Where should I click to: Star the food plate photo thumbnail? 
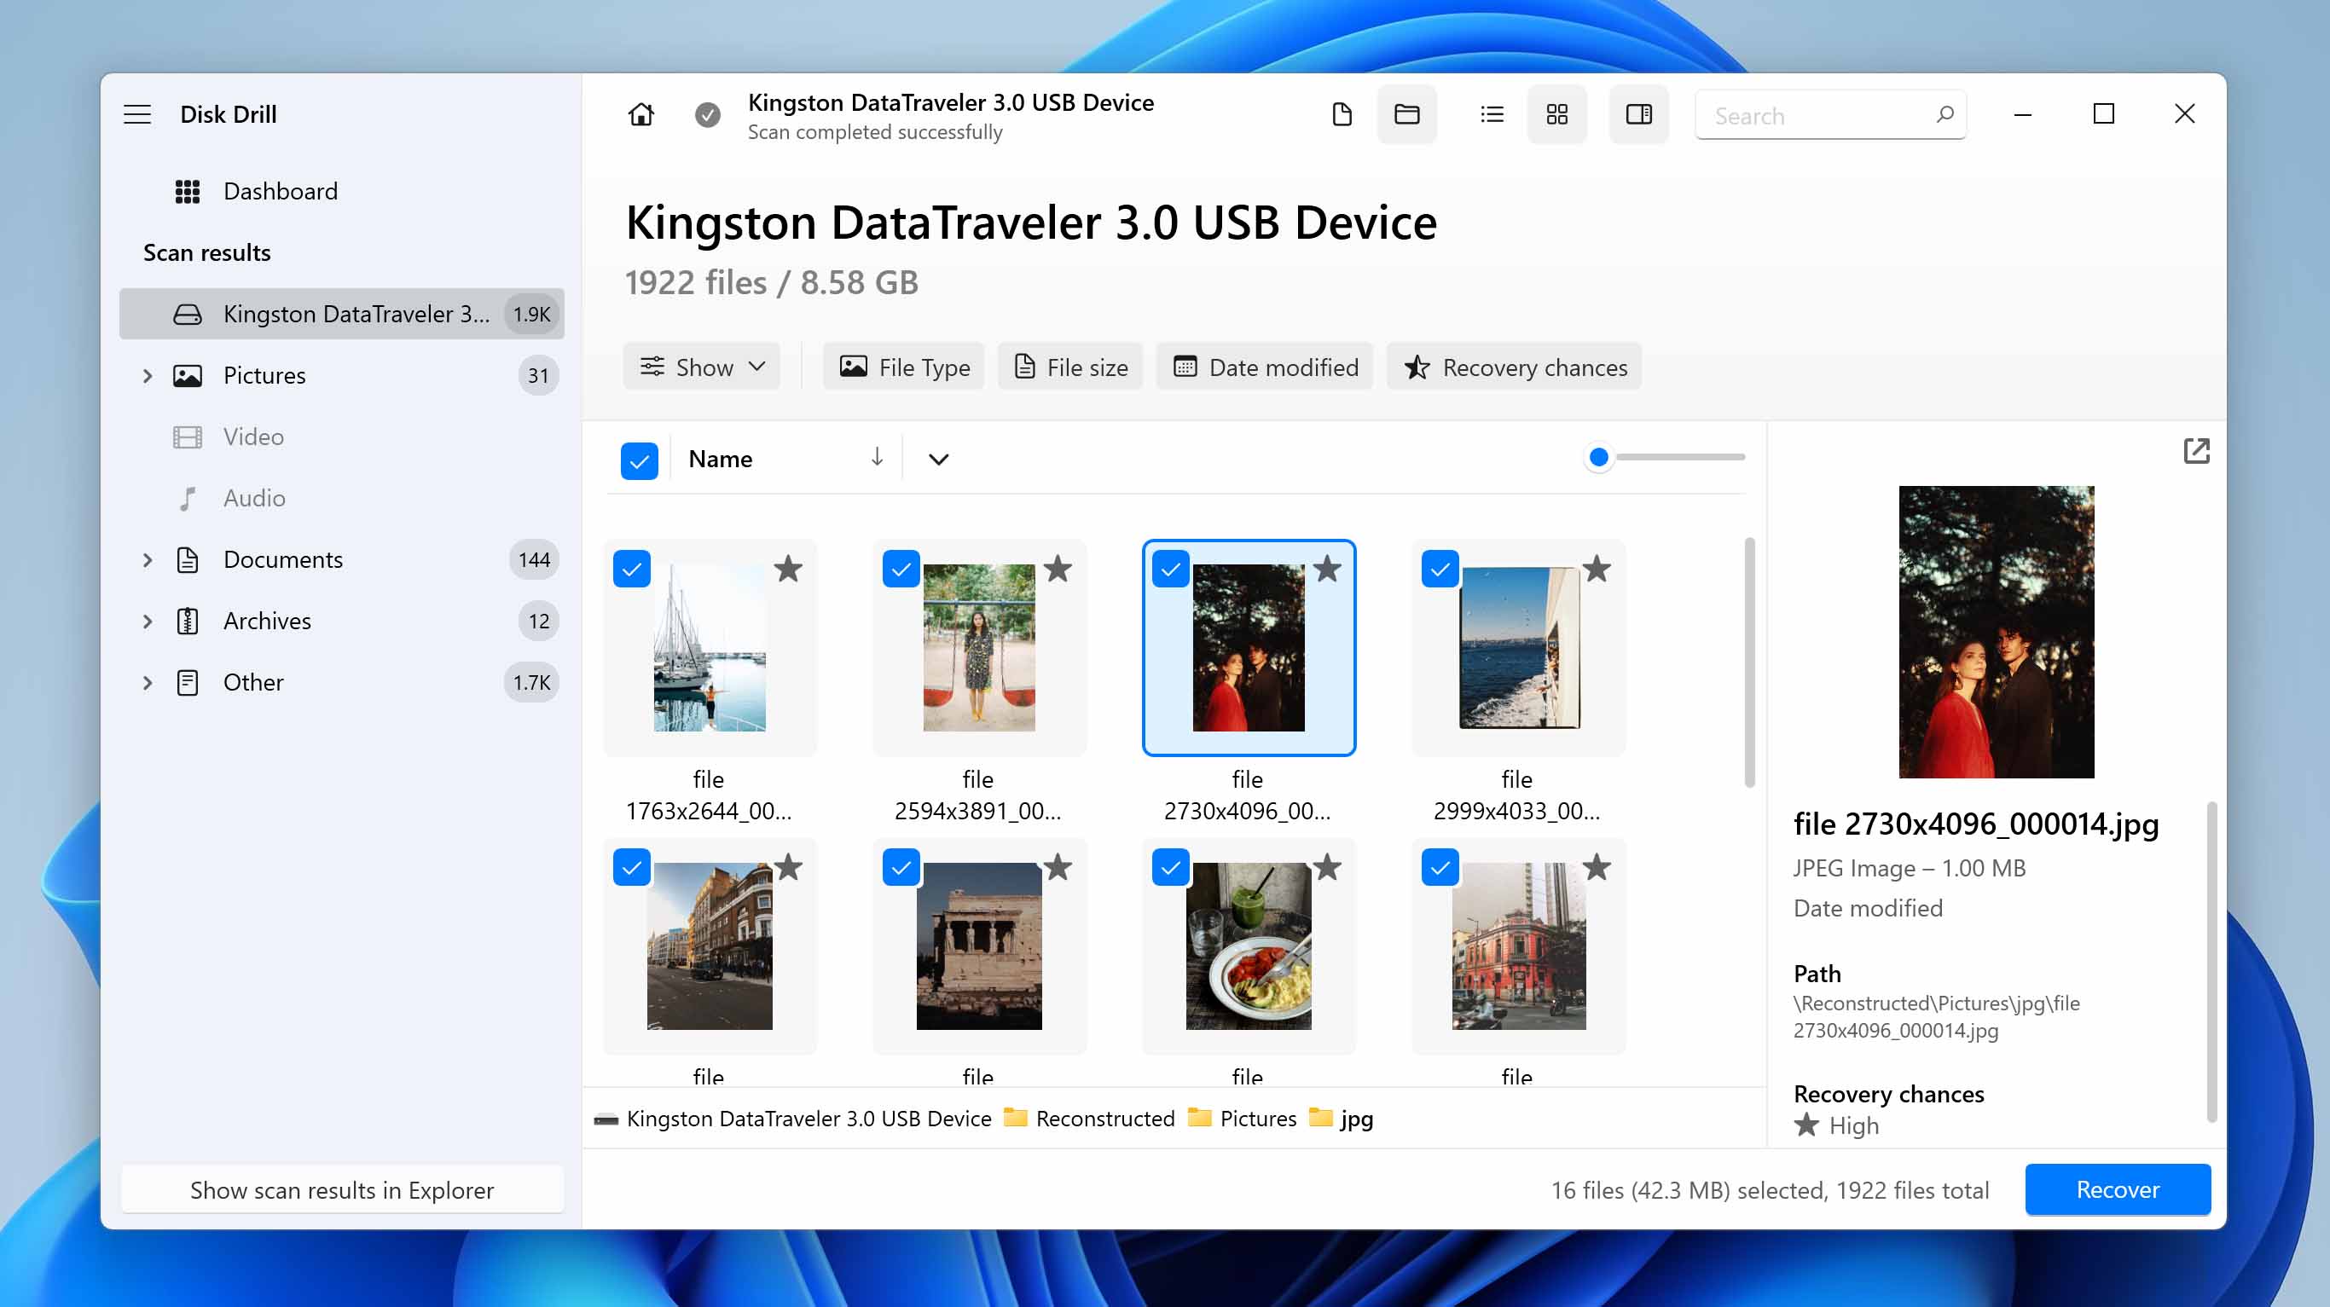coord(1327,867)
